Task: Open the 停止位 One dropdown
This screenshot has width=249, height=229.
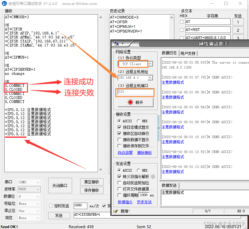Action: [x=29, y=211]
